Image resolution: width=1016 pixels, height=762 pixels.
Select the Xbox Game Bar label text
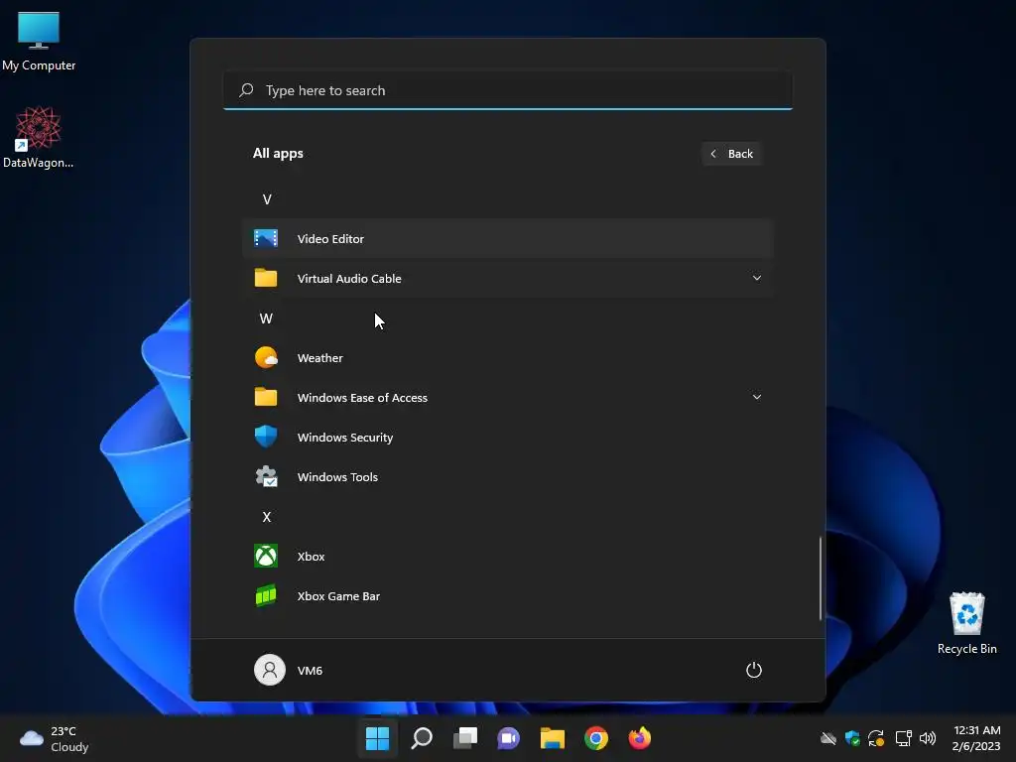338,596
